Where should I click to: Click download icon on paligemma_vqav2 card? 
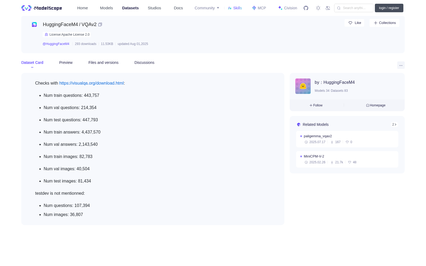[332, 142]
